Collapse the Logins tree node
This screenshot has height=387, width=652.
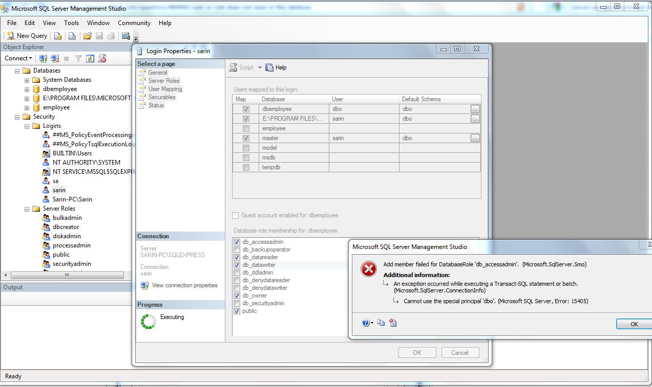click(x=27, y=126)
